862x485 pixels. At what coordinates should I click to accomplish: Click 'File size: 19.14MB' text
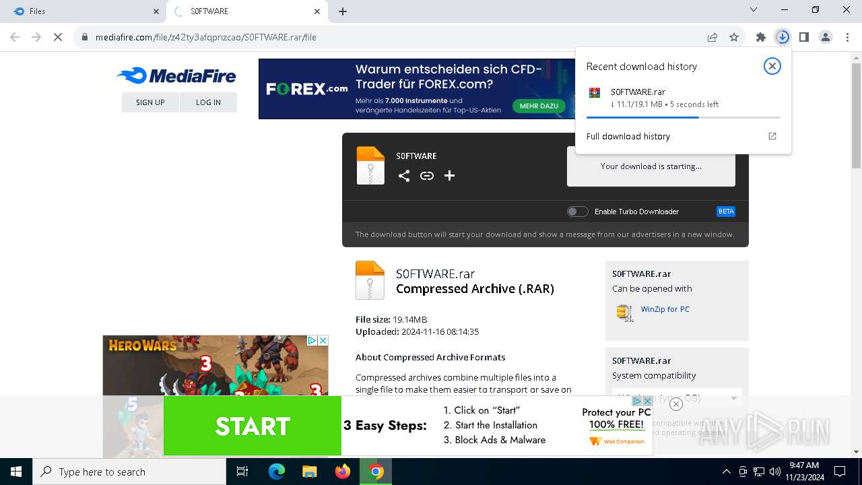coord(391,319)
